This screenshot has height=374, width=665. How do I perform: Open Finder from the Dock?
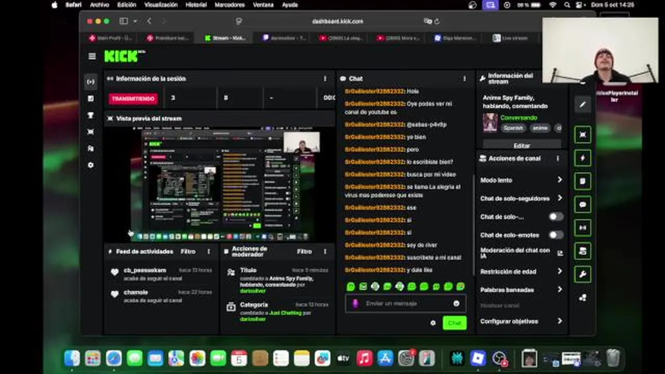coord(72,358)
